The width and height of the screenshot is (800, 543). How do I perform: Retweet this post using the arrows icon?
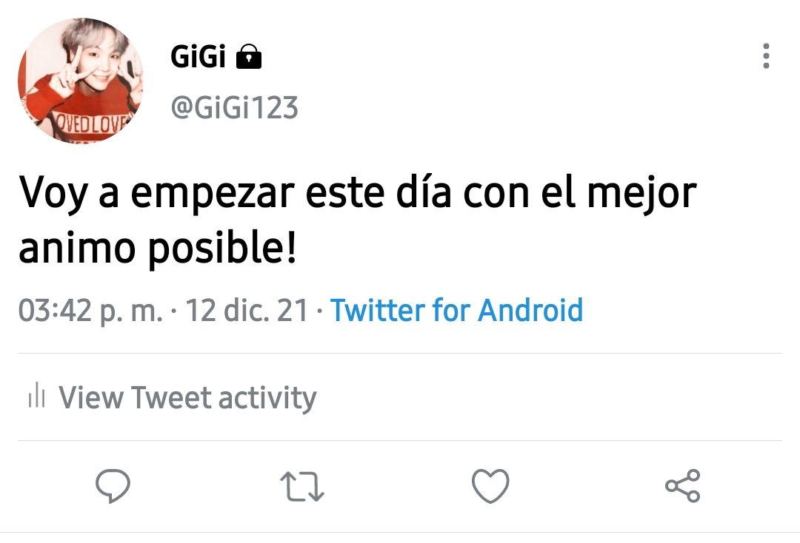coord(302,487)
